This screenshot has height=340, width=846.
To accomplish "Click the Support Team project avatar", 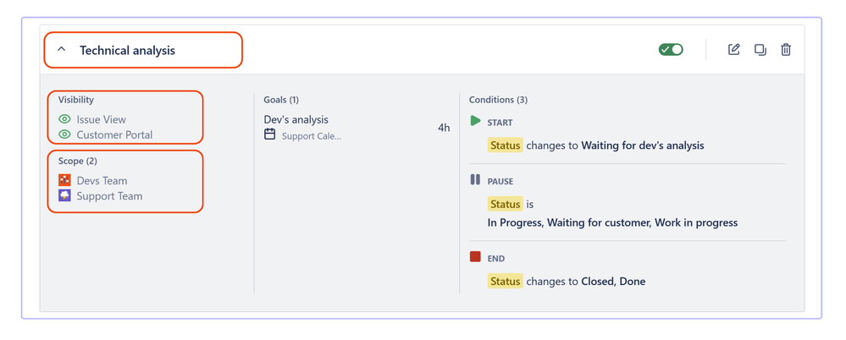I will coord(64,195).
